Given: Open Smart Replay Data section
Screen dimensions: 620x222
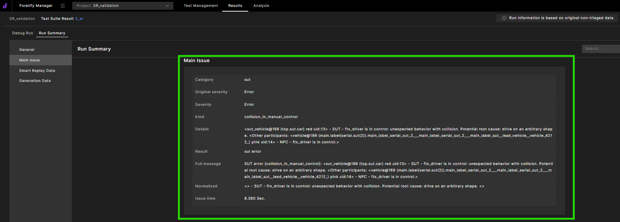Looking at the screenshot, I should click(x=37, y=71).
